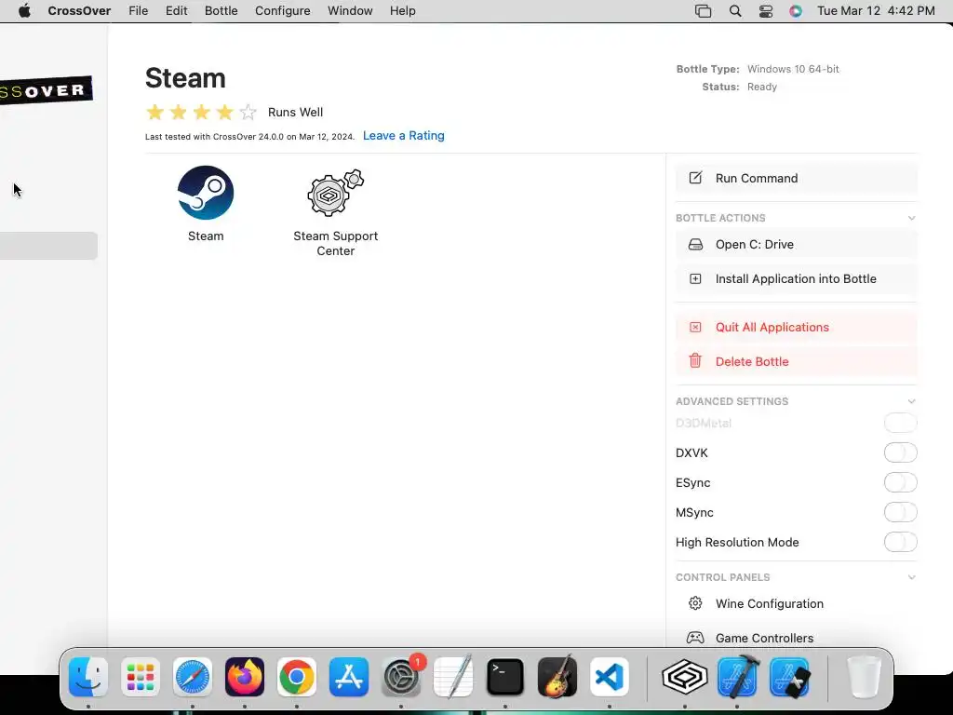Open the File menu
Viewport: 953px width, 715px height.
[x=138, y=11]
